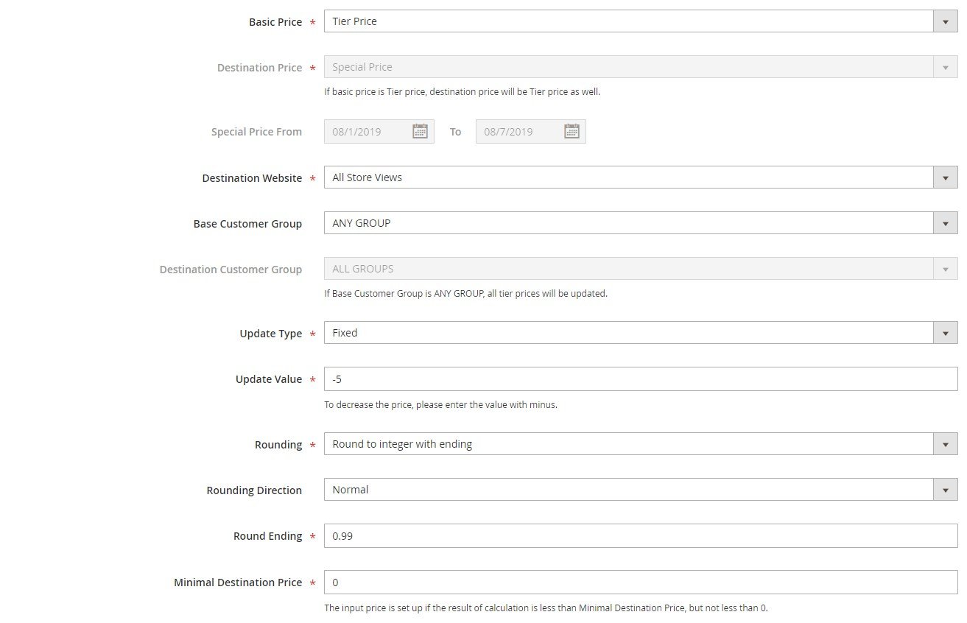
Task: Click the ANY GROUP tier prices note
Action: pyautogui.click(x=466, y=293)
